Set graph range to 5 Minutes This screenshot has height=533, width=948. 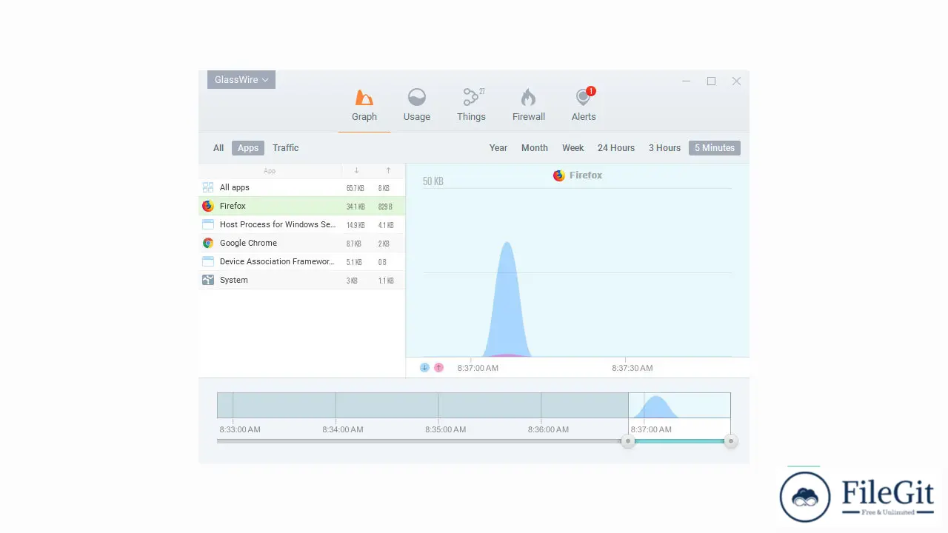[x=715, y=148]
